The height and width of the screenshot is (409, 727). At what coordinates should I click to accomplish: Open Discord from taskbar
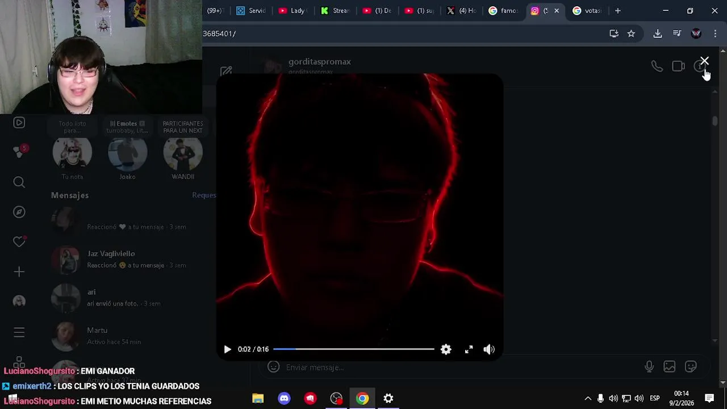coord(284,398)
